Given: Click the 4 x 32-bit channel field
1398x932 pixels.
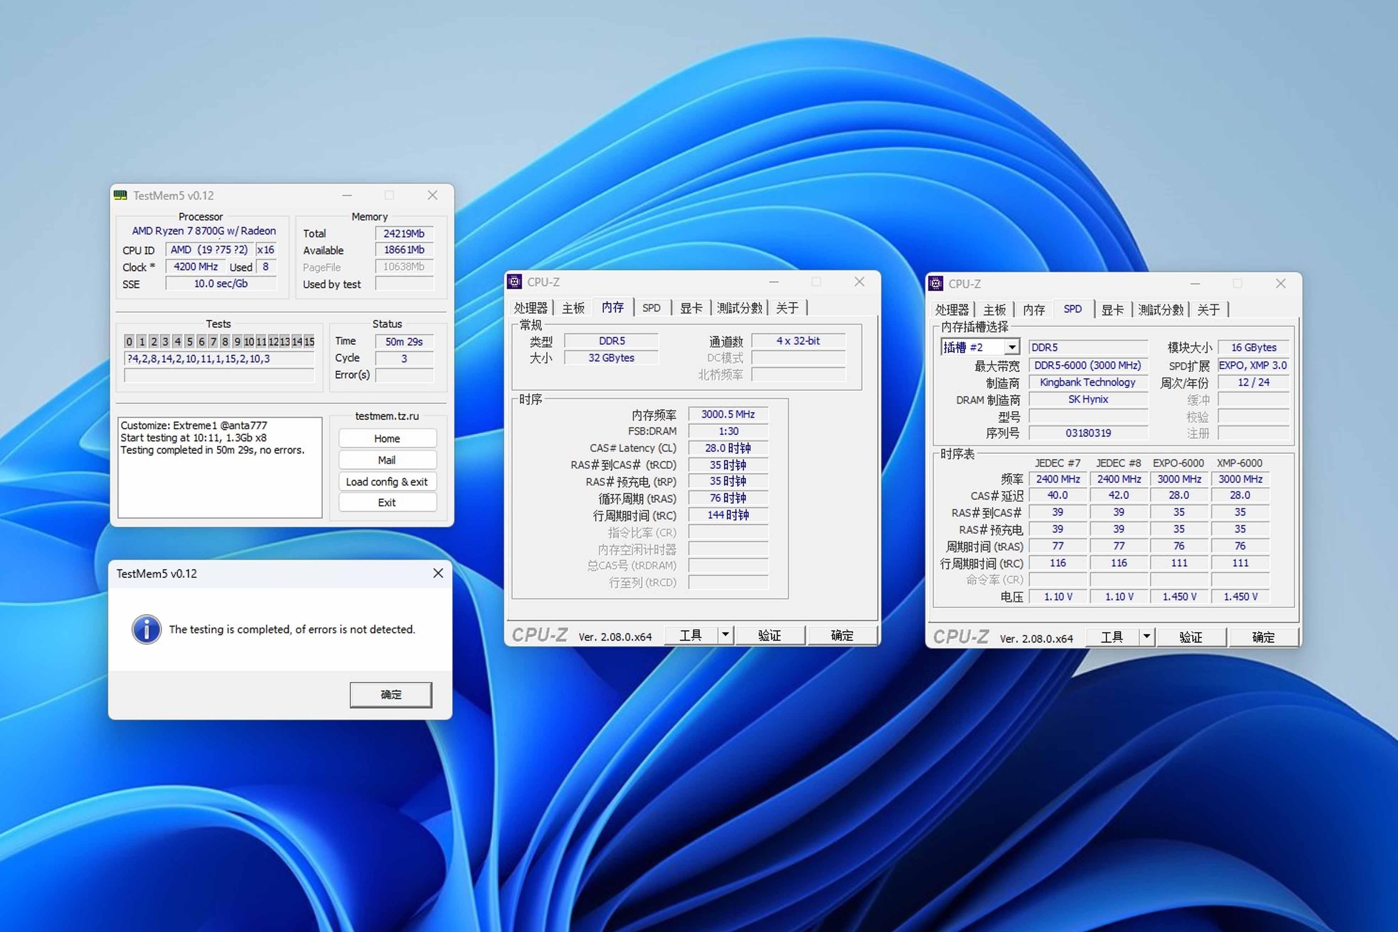Looking at the screenshot, I should click(x=798, y=341).
